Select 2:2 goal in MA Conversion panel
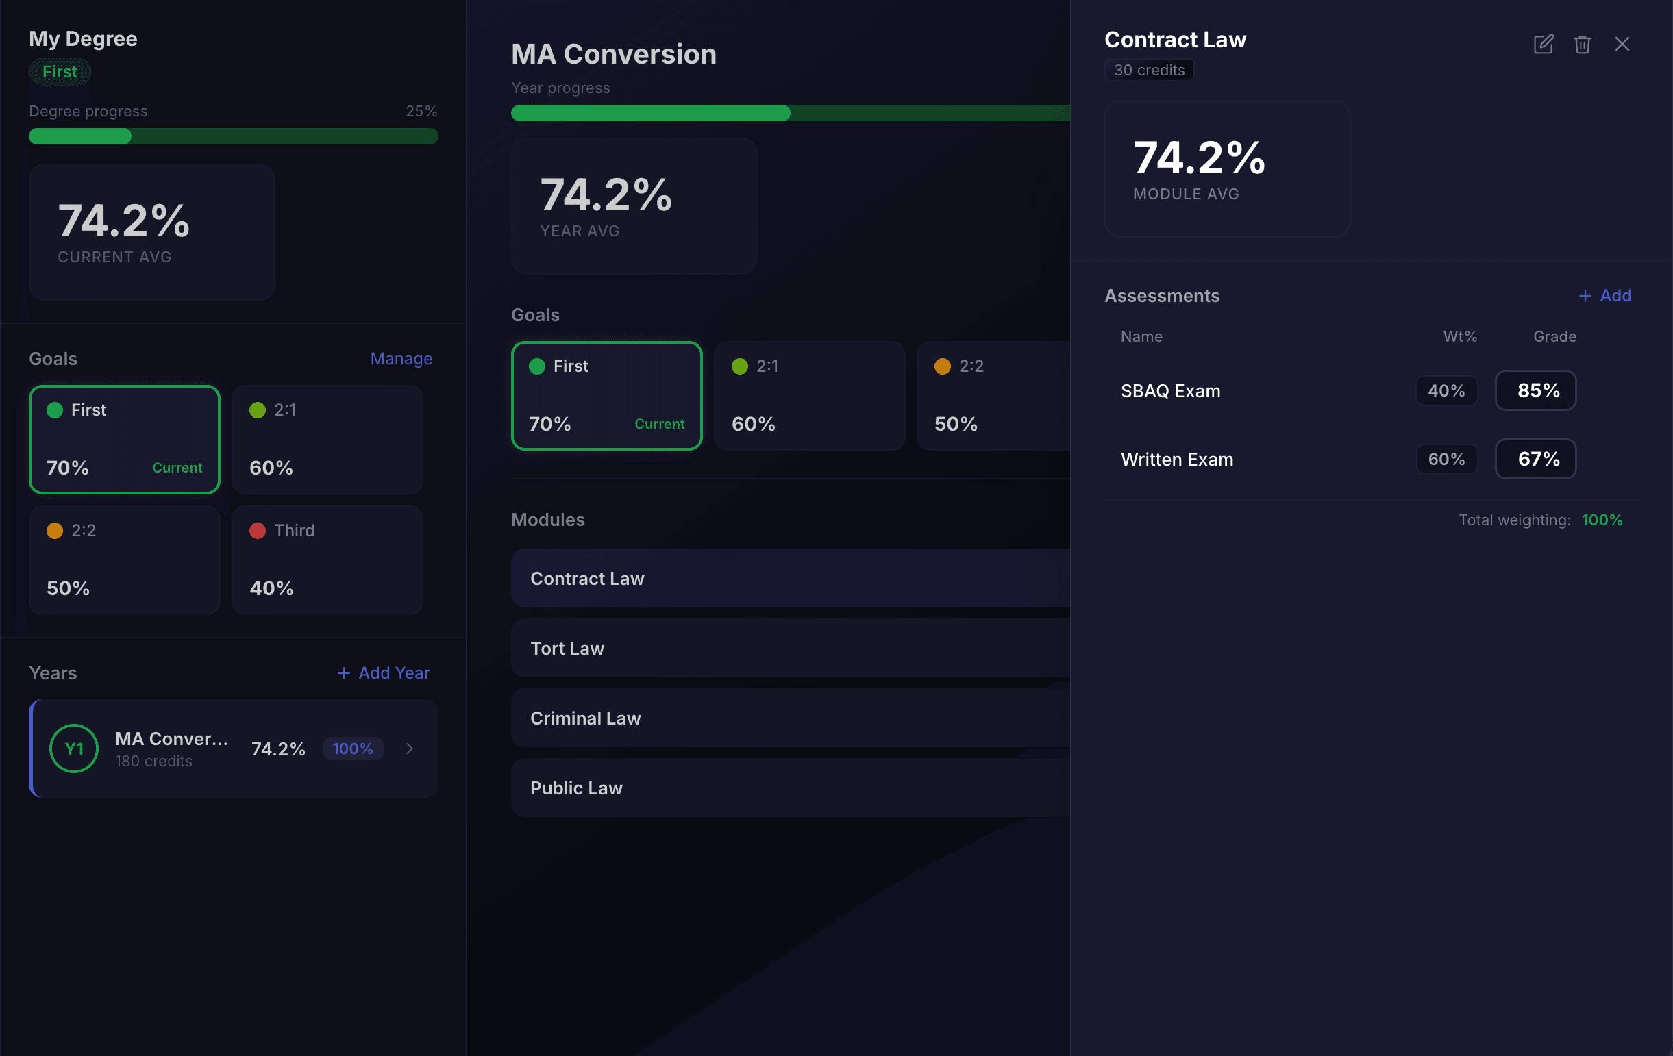Image resolution: width=1673 pixels, height=1056 pixels. (993, 396)
